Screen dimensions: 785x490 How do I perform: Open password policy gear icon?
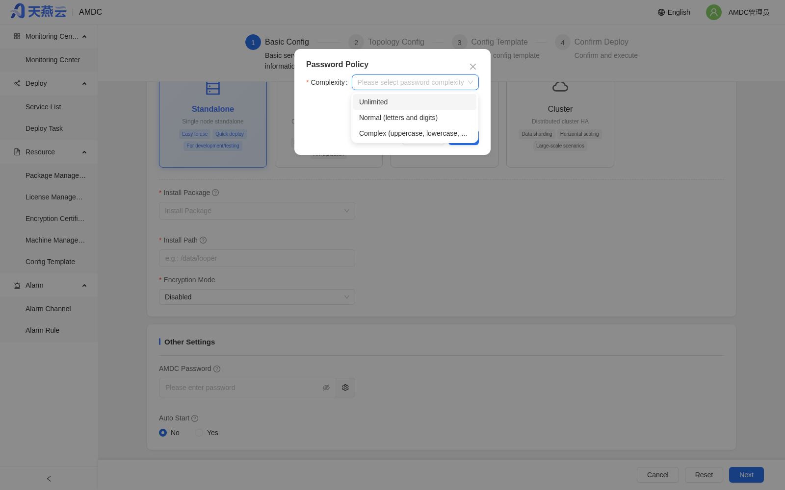[x=345, y=388]
